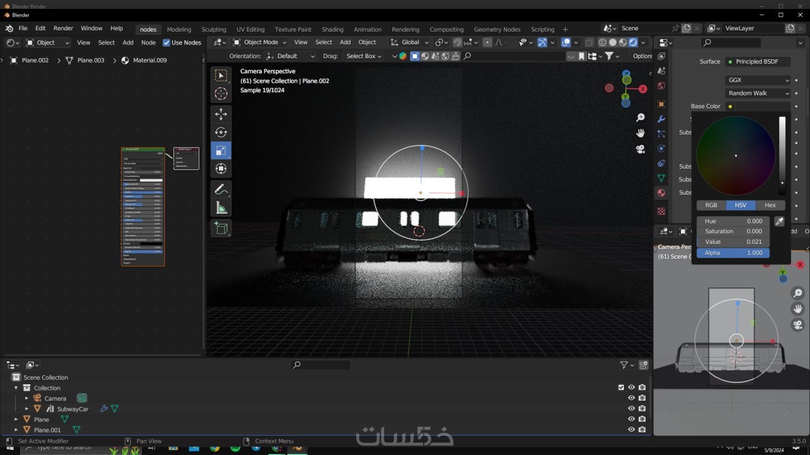Activate the Annotate pencil tool
This screenshot has height=455, width=810.
coord(221,189)
